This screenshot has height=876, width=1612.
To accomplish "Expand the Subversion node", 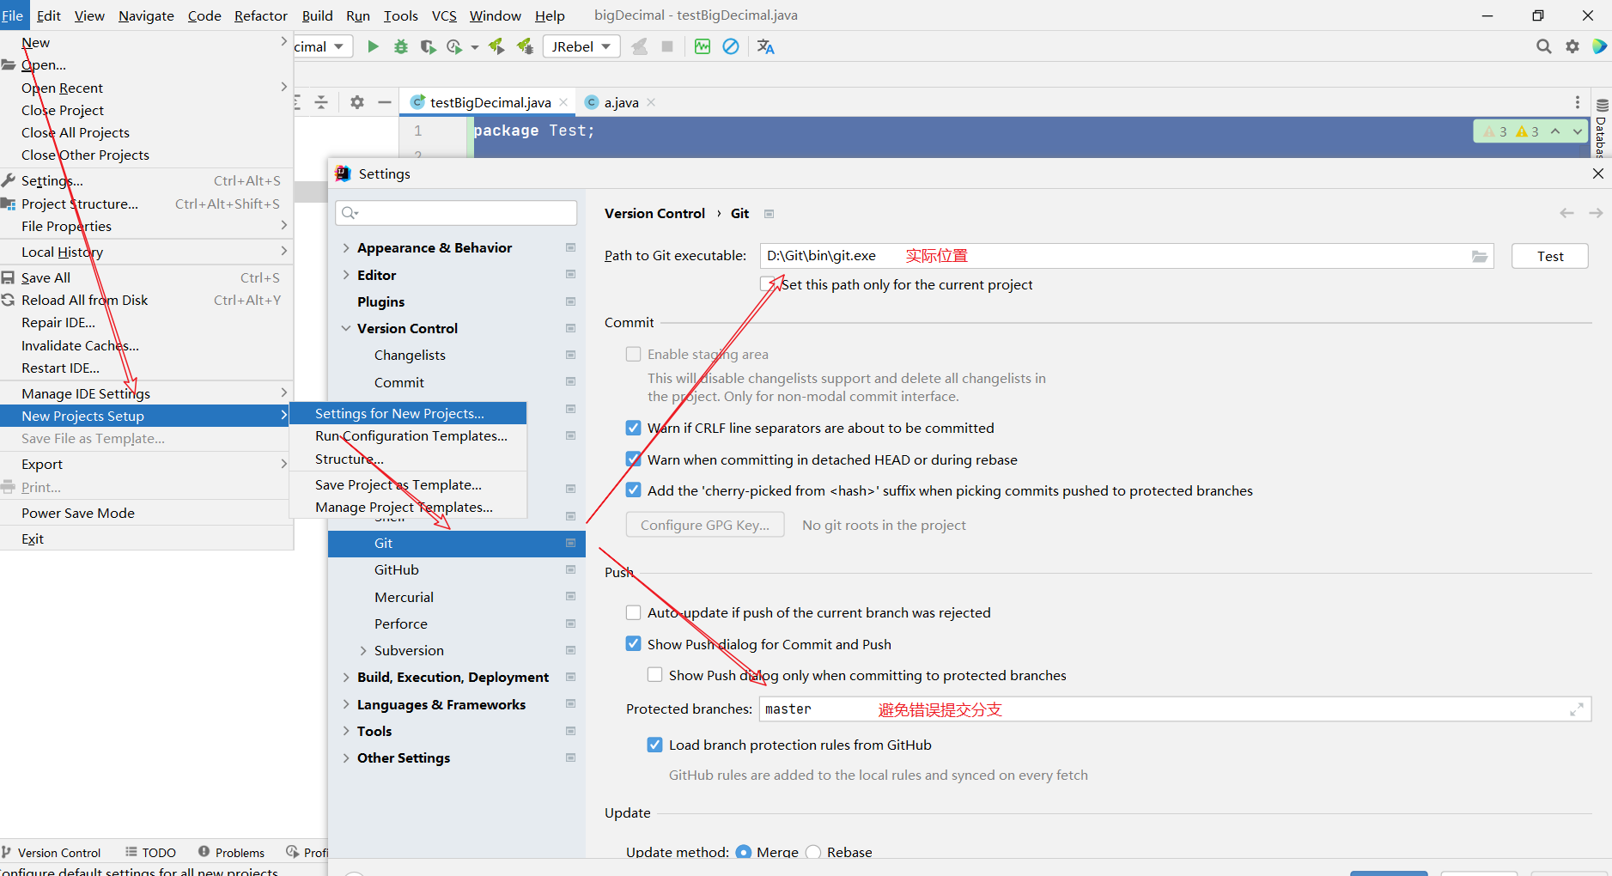I will [x=363, y=650].
